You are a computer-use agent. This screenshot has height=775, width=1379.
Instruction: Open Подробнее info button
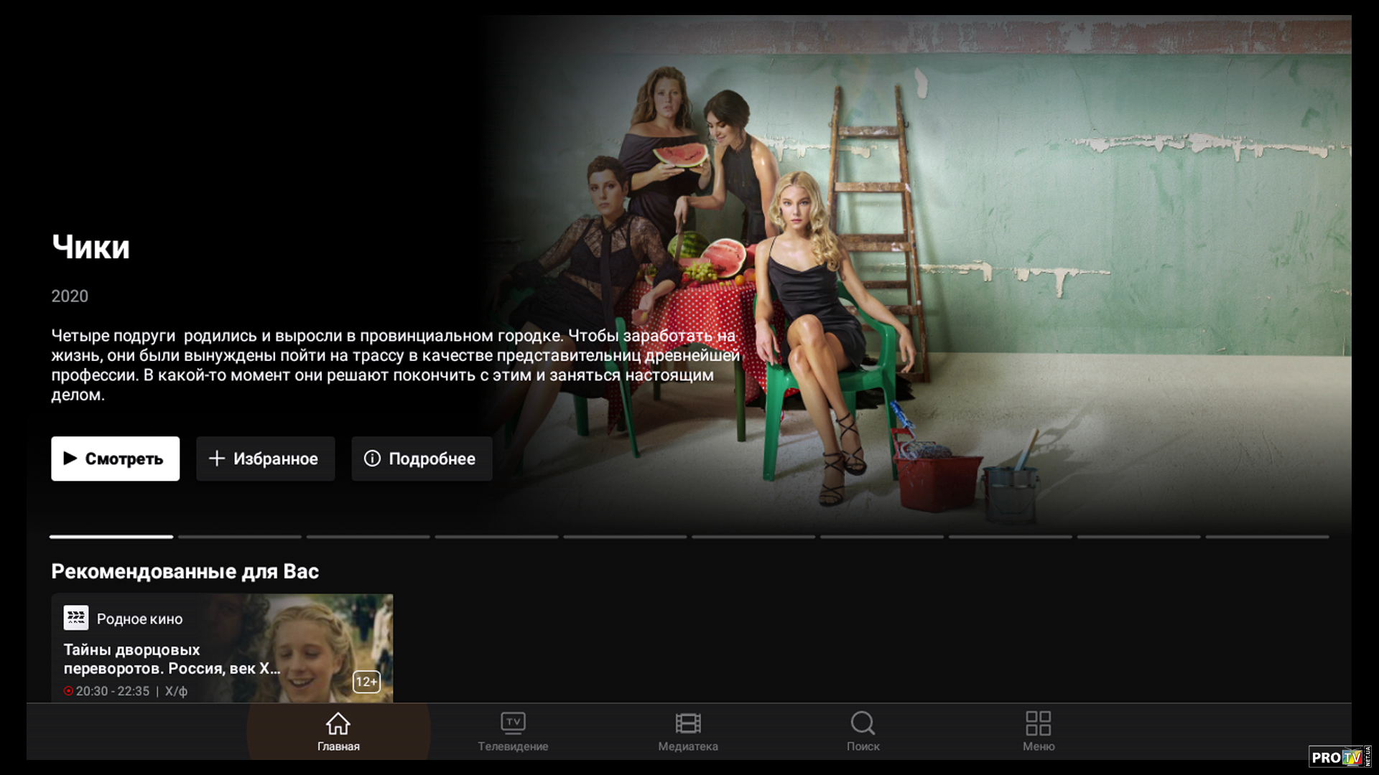[422, 459]
